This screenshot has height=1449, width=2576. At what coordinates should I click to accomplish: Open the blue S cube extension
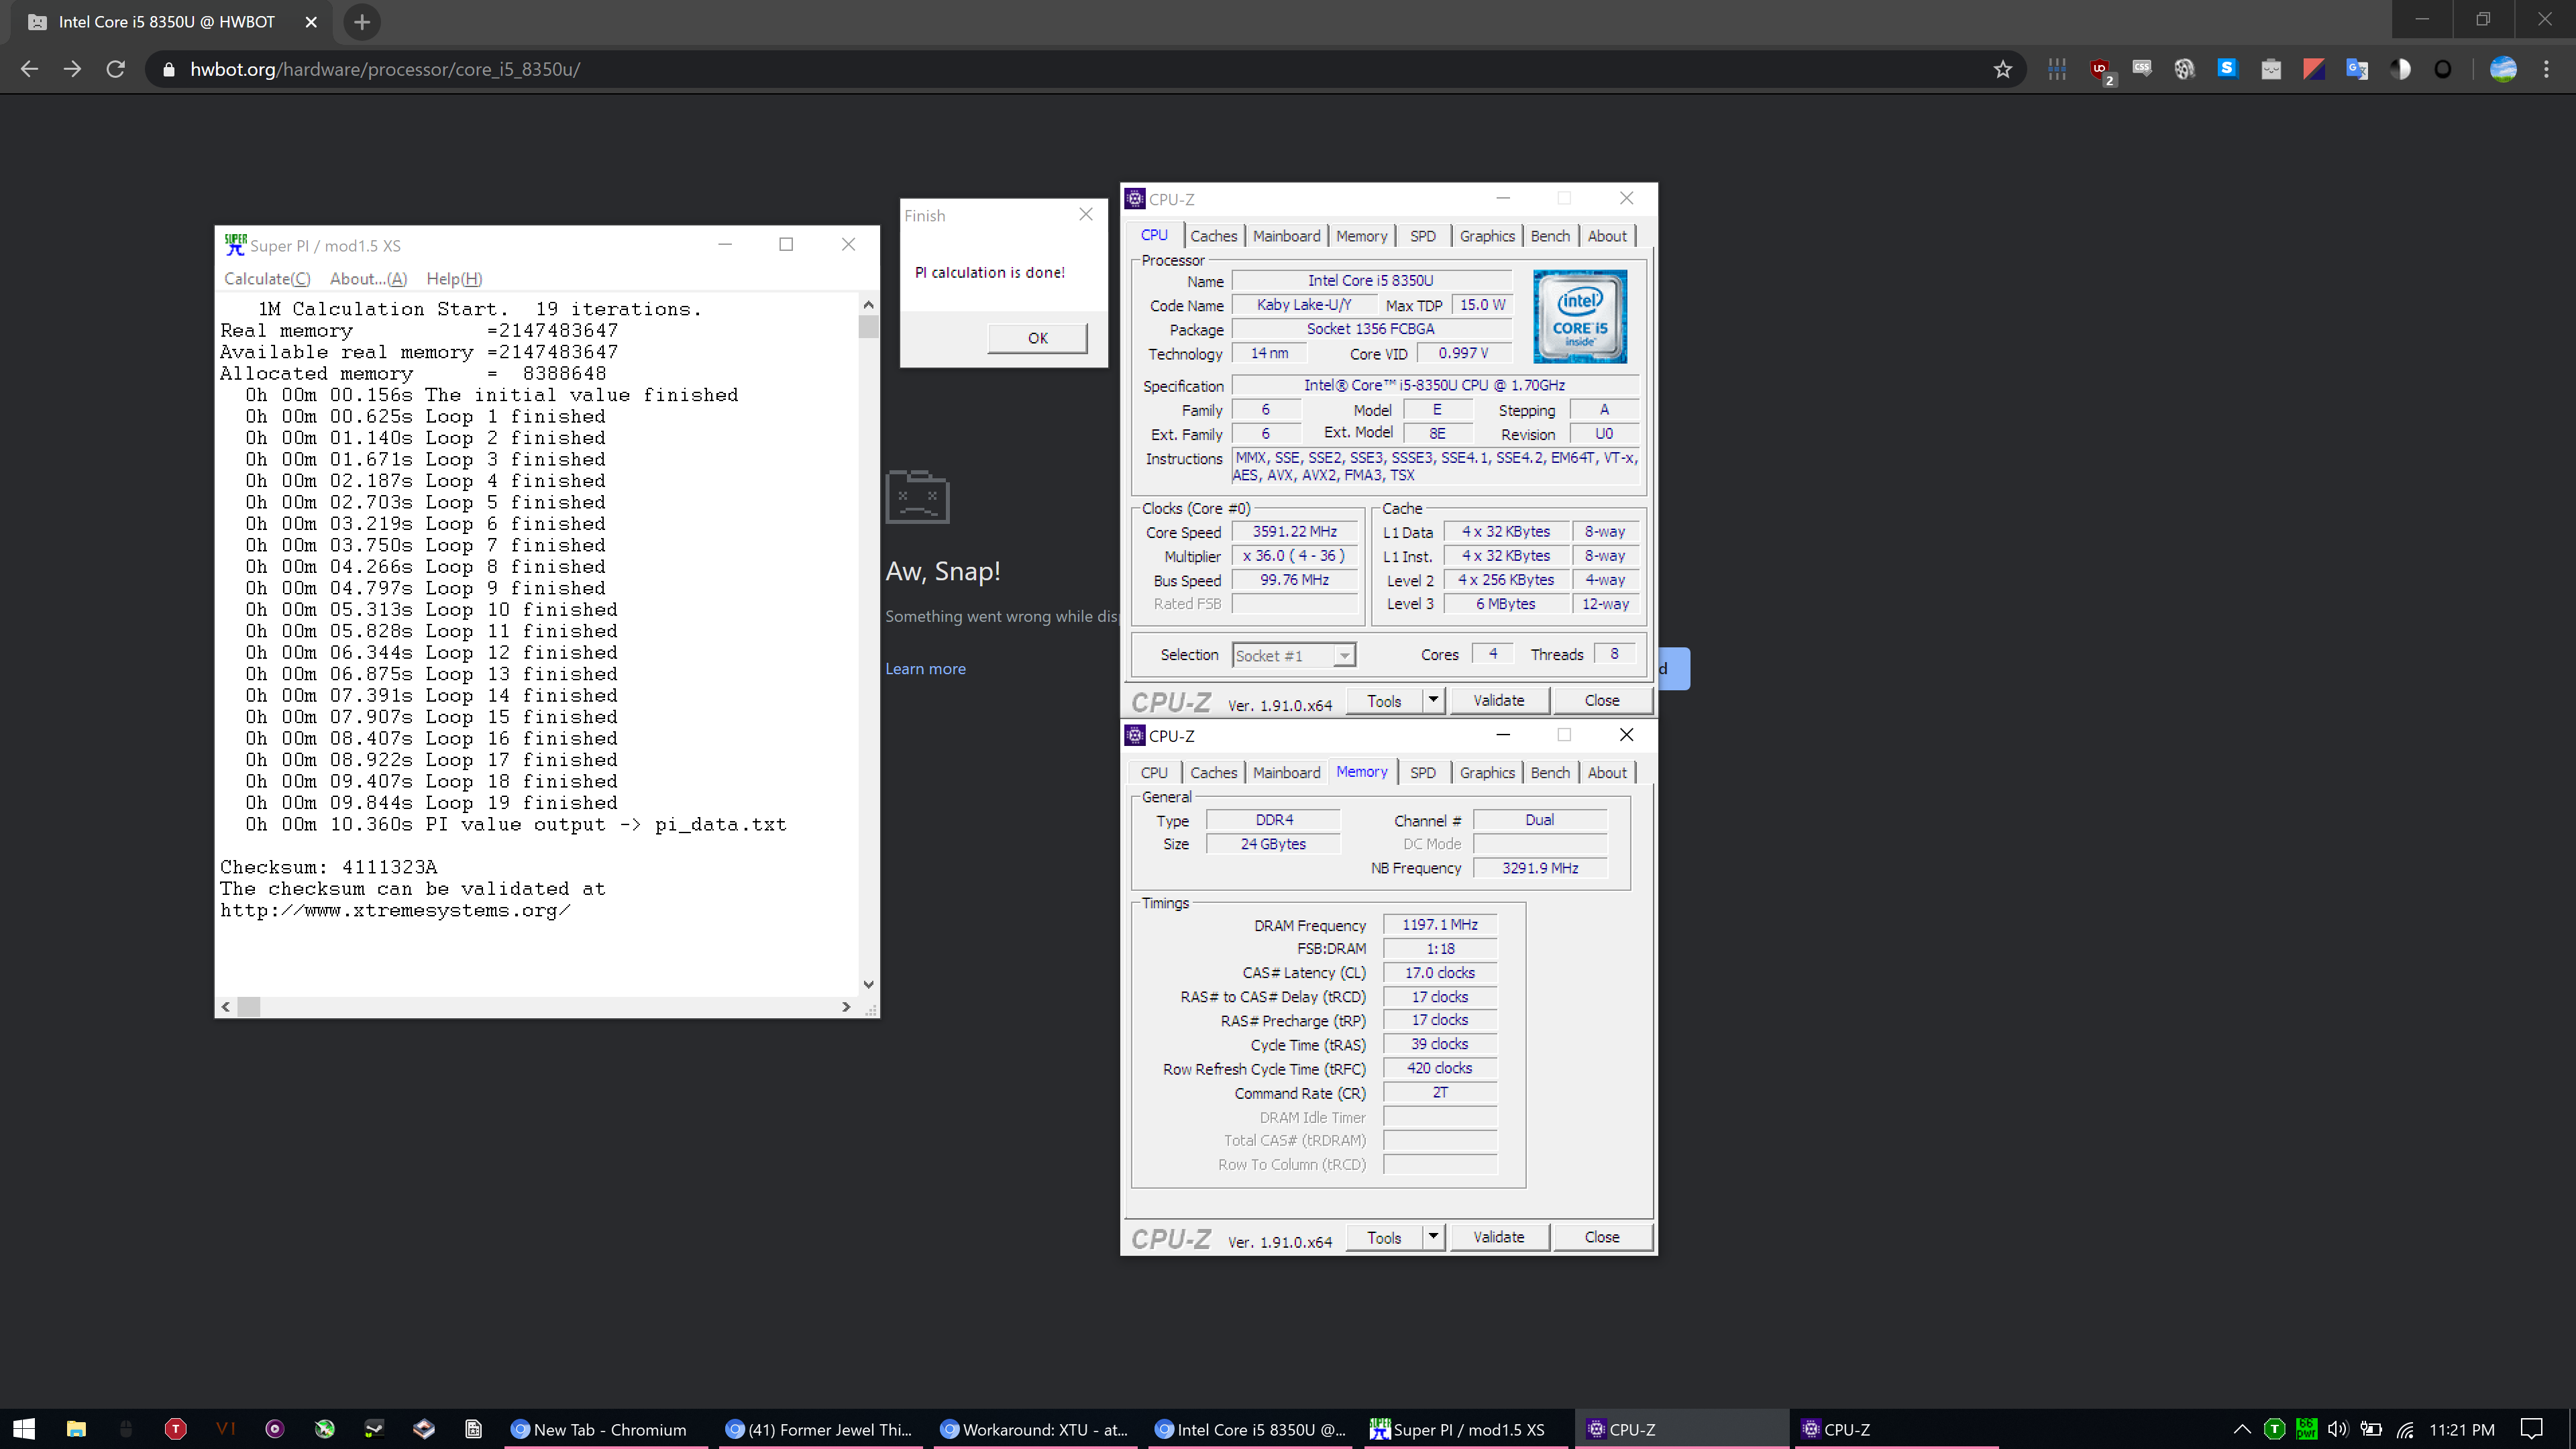point(2227,69)
